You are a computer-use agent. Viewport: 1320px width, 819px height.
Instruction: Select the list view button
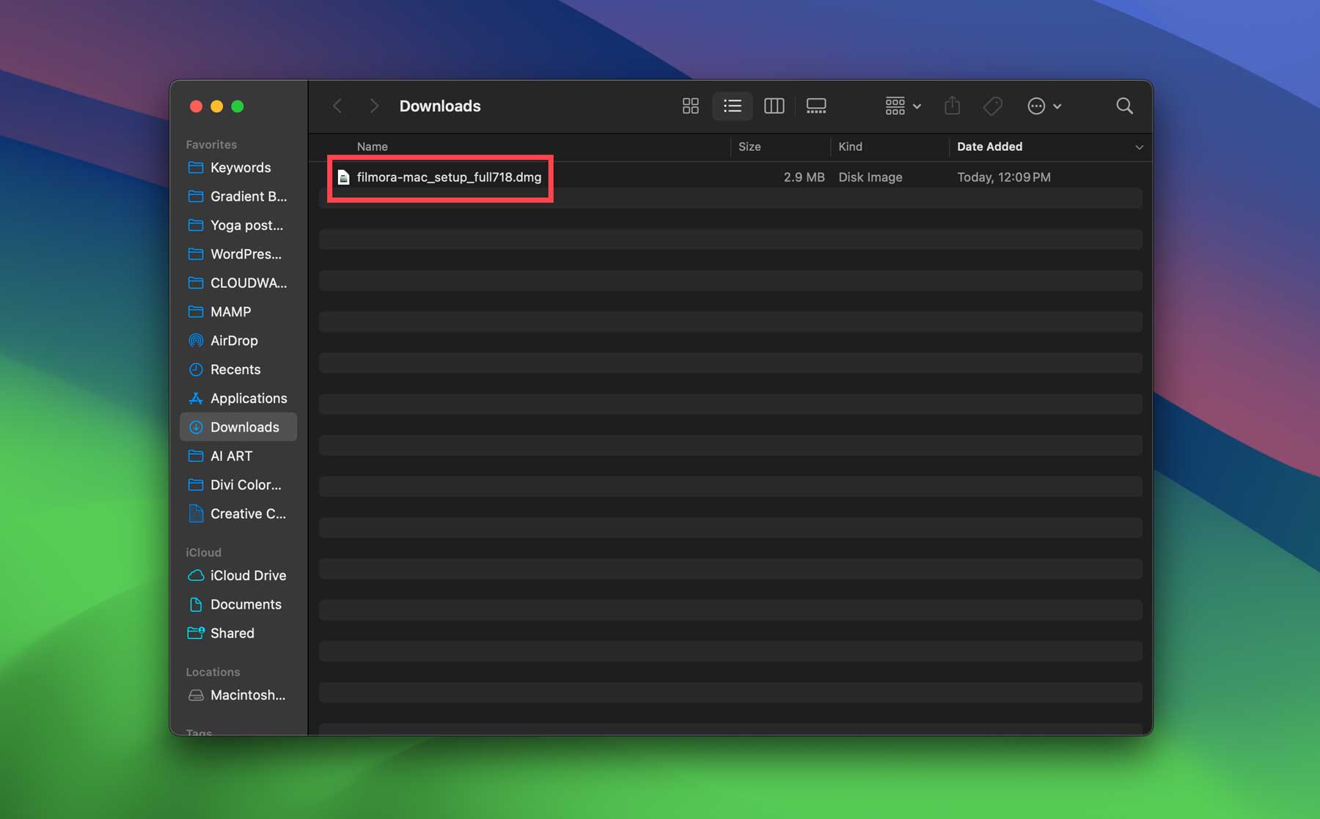(732, 106)
